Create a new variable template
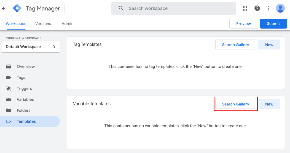The image size is (290, 153). coord(269,104)
